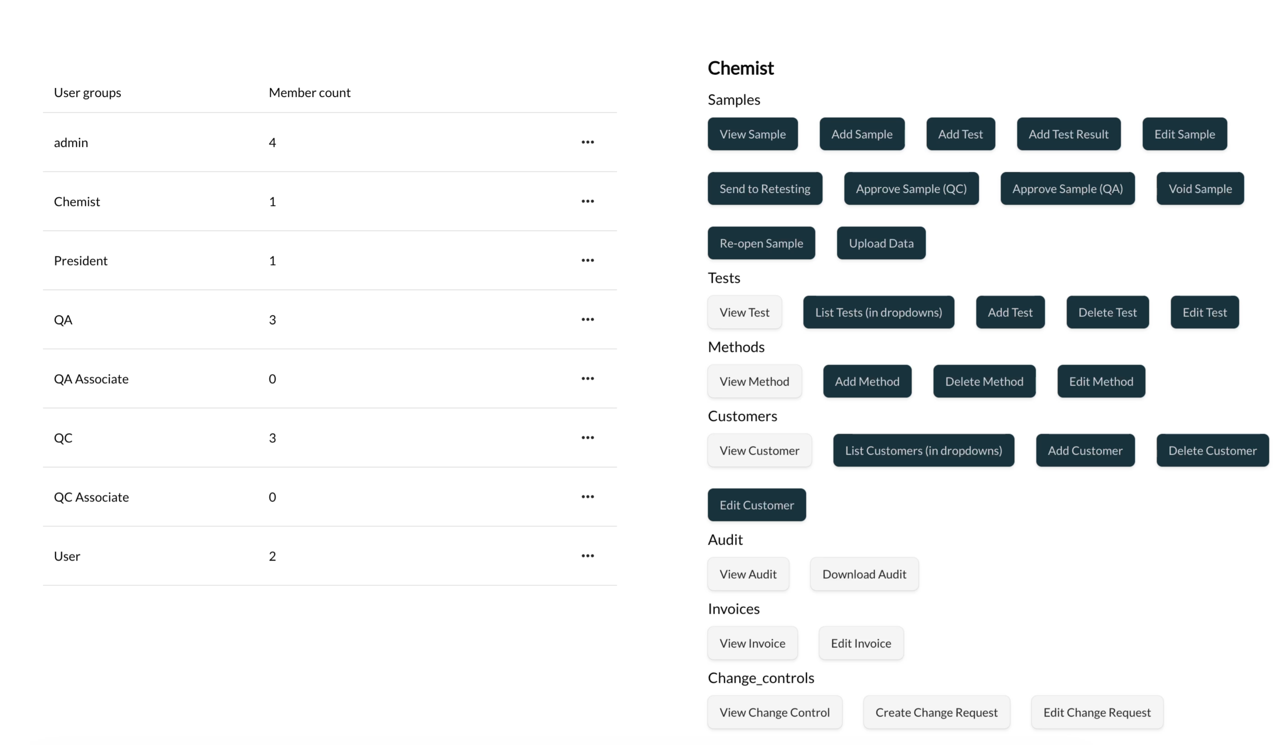Enable the Download Audit permission
The width and height of the screenshot is (1278, 745).
864,574
